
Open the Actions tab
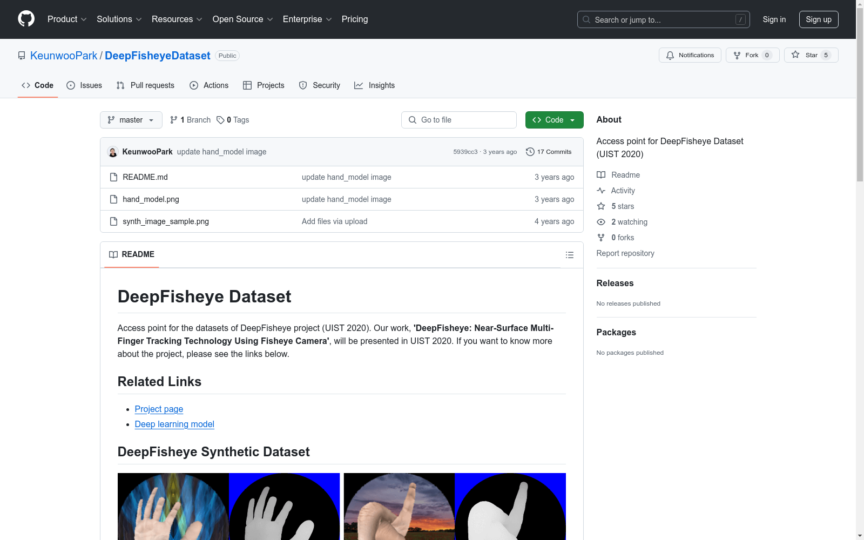pos(209,85)
